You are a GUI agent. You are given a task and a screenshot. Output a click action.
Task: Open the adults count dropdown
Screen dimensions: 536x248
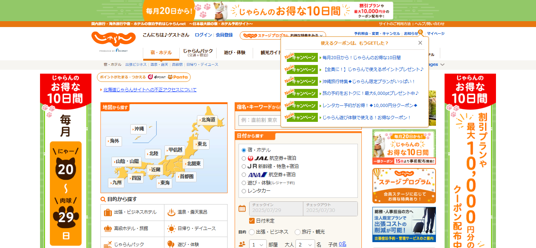(305, 244)
